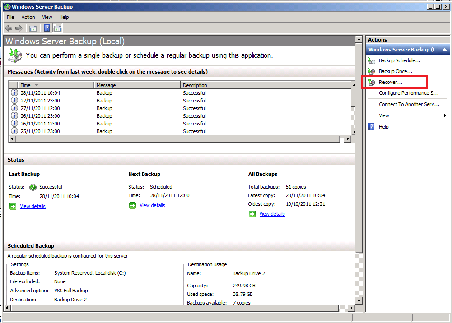Image resolution: width=452 pixels, height=323 pixels.
Task: Click the green arrow under Last Backup
Action: 13,206
